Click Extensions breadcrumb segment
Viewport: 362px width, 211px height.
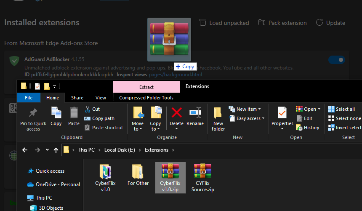[x=157, y=150]
